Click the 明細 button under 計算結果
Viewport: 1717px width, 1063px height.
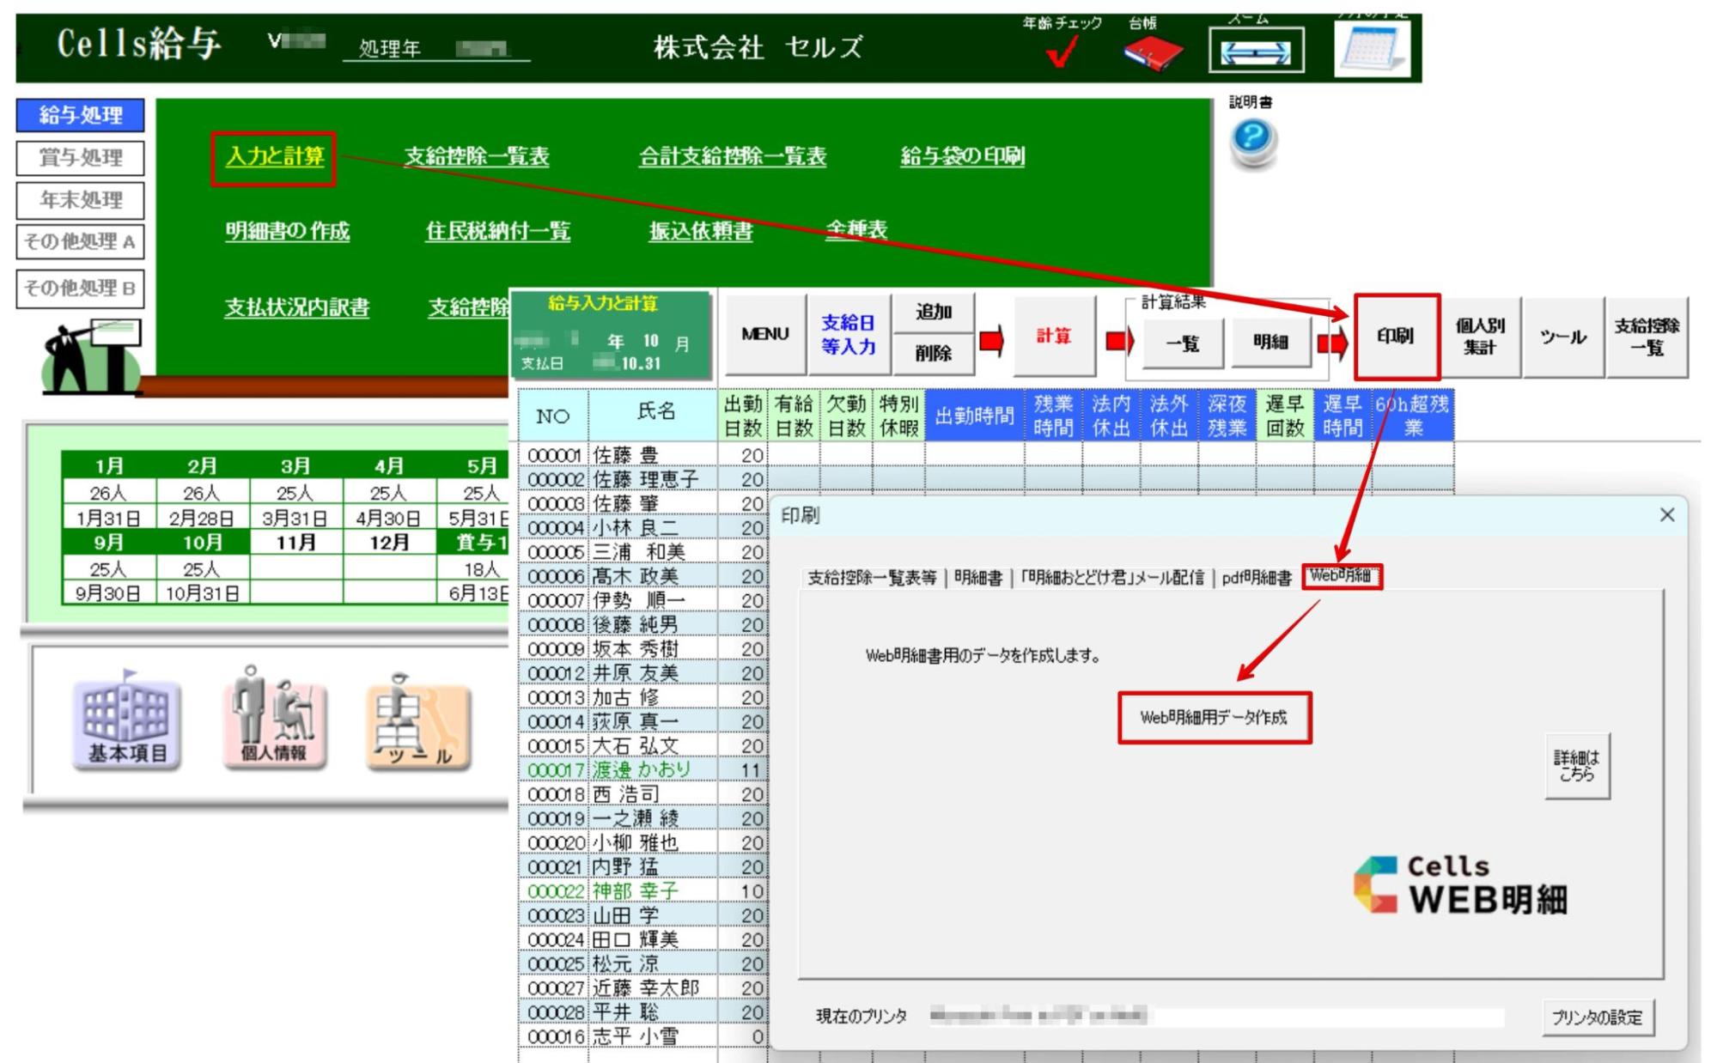tap(1269, 343)
